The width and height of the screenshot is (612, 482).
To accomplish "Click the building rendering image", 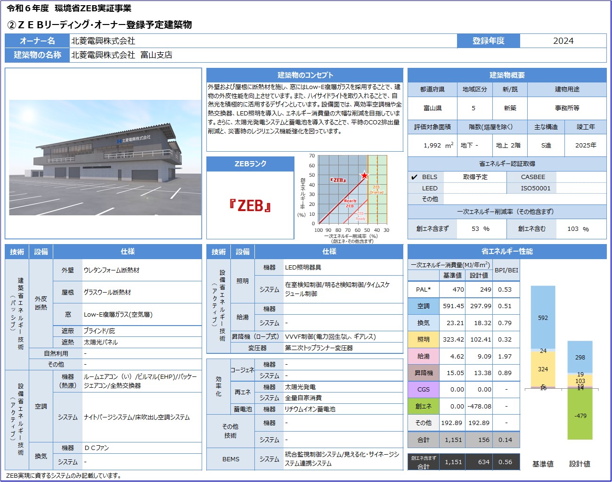I will (105, 157).
